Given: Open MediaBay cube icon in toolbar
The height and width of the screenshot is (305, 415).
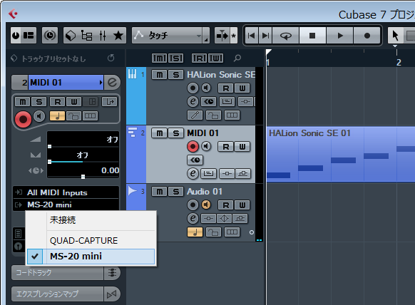Looking at the screenshot, I should (71, 35).
